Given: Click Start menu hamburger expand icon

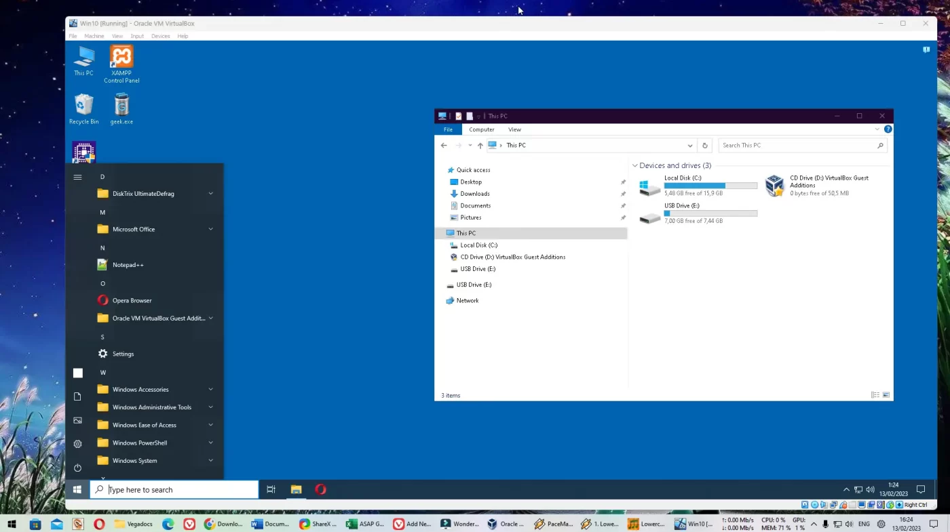Looking at the screenshot, I should point(77,177).
